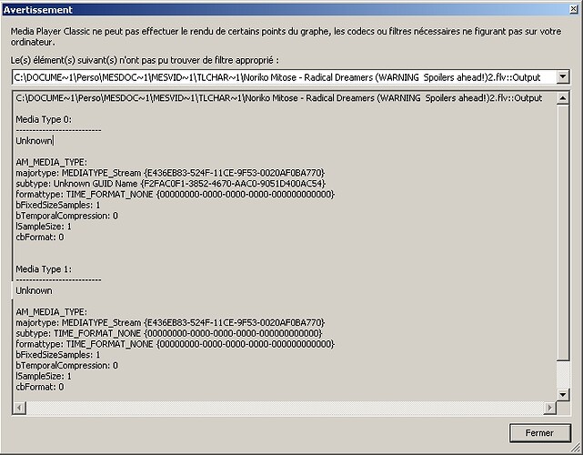Click the horizontal scrollbar left arrow
The height and width of the screenshot is (455, 583).
(x=18, y=407)
